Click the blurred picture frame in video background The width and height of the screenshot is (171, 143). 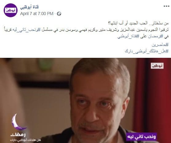pos(42,81)
